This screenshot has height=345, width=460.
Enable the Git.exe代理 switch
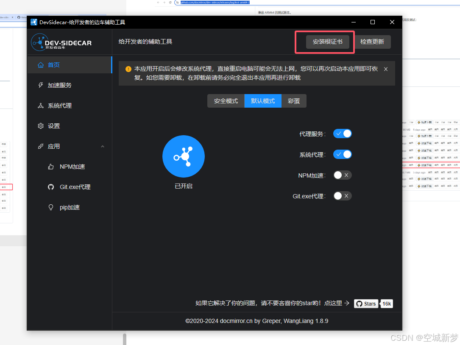click(343, 196)
